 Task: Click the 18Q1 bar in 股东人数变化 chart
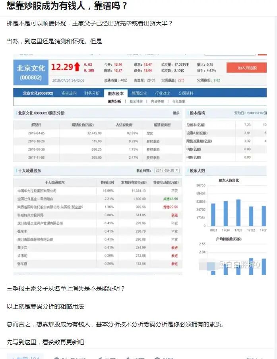(213, 215)
